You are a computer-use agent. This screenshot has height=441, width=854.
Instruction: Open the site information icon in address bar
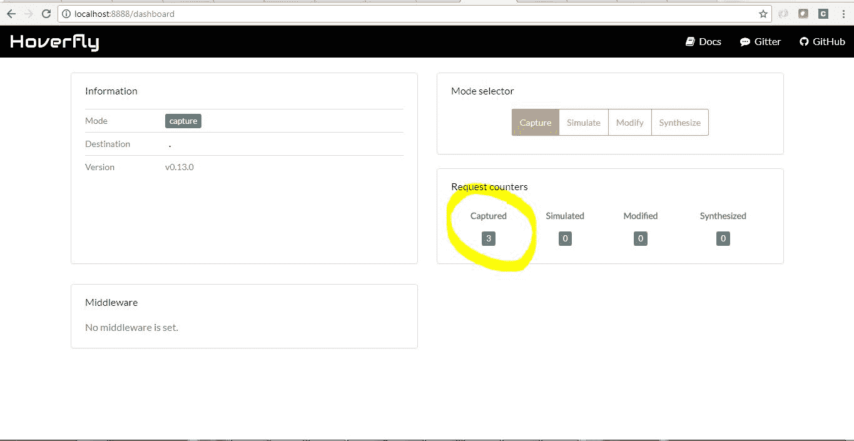[66, 14]
